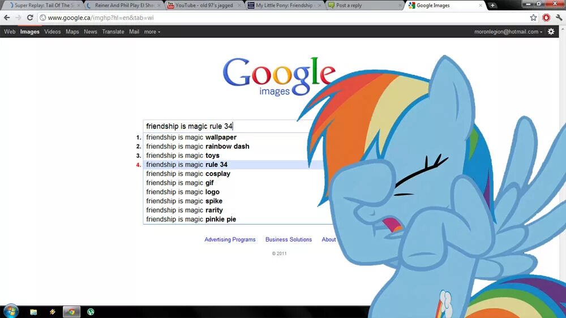Switch to Reiner And Phil Play tab

[x=123, y=6]
